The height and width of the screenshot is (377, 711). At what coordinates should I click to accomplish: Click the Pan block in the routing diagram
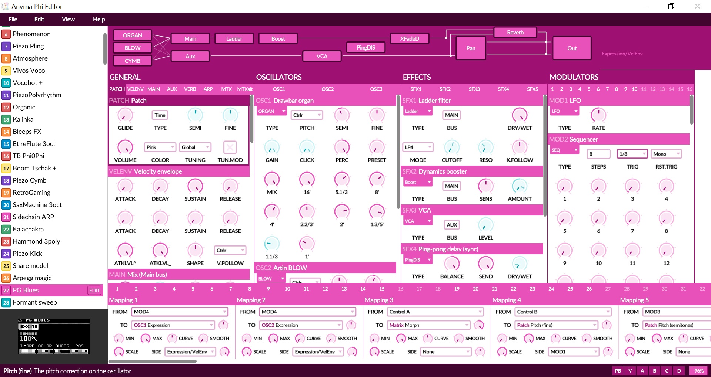(470, 48)
